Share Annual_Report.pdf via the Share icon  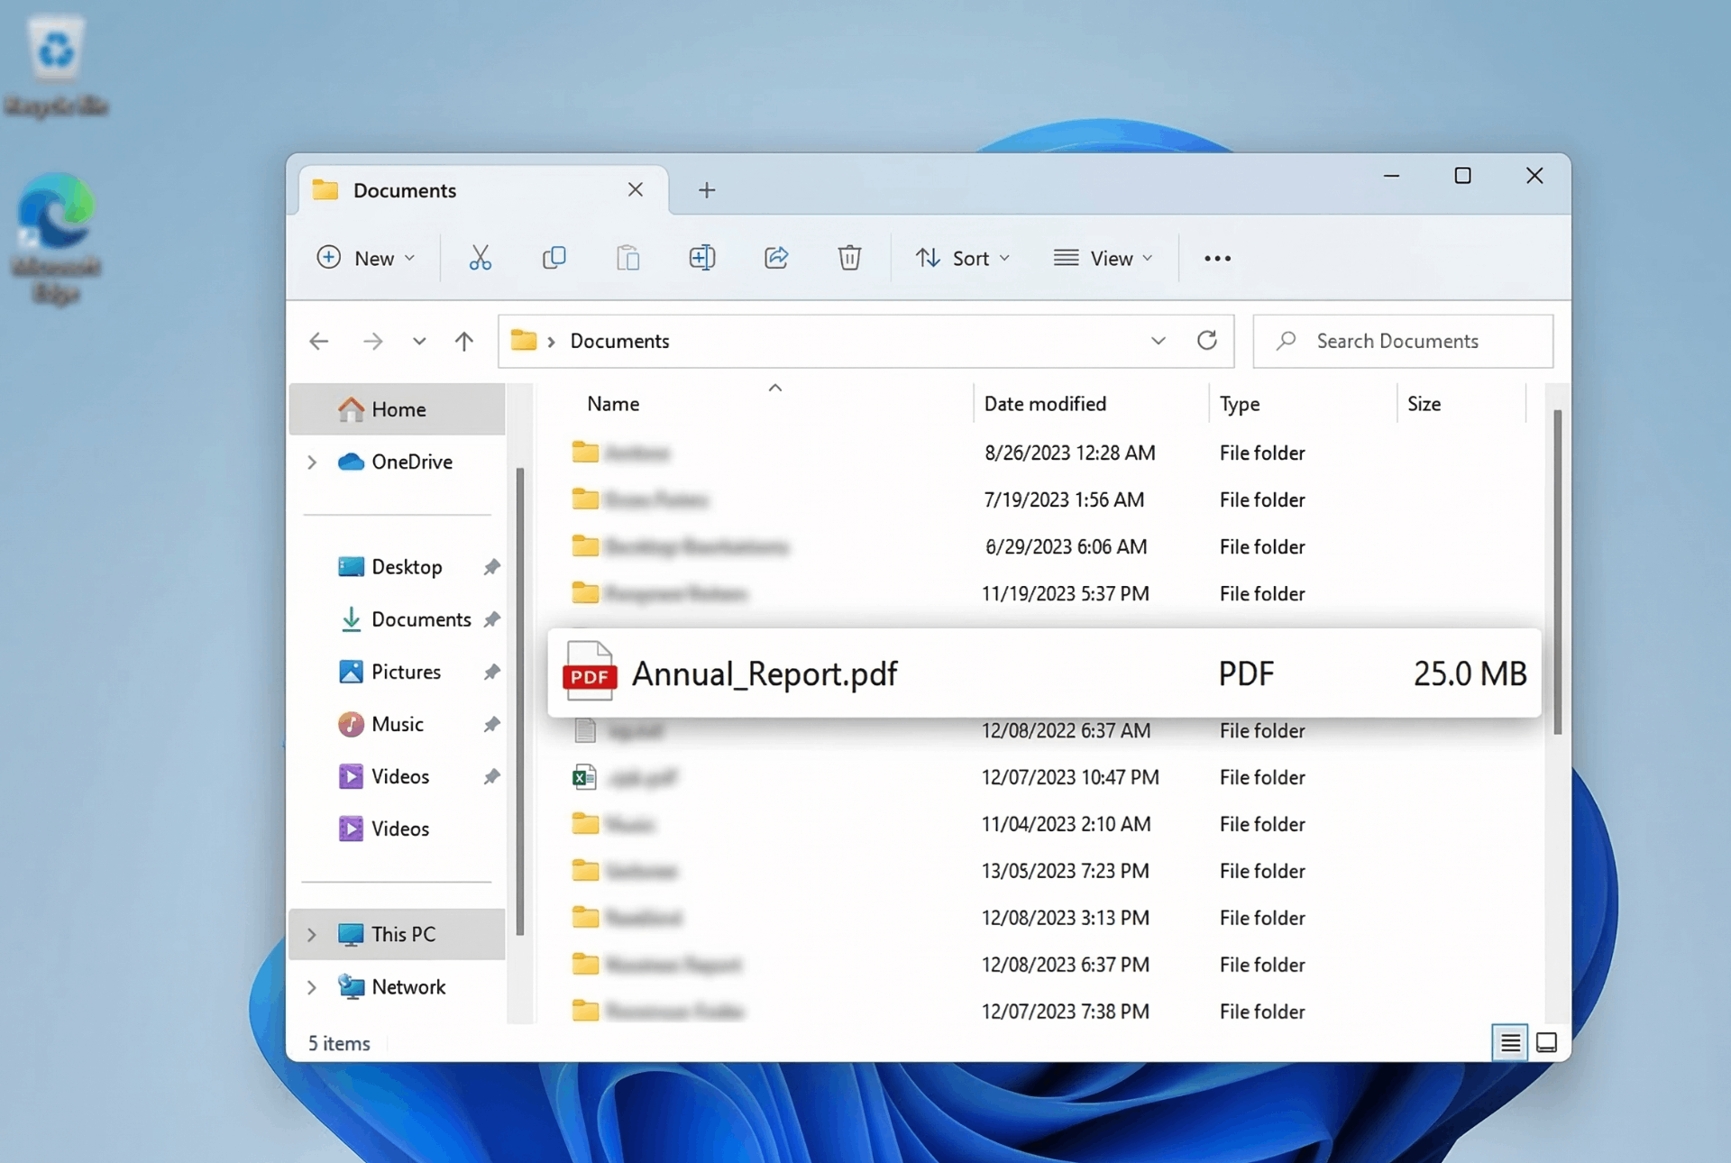tap(776, 258)
